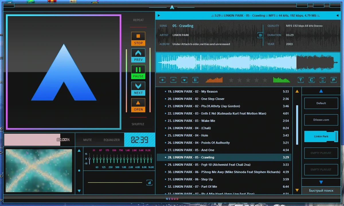
Task: Click the square icon beside the visualization
Action: (79, 170)
